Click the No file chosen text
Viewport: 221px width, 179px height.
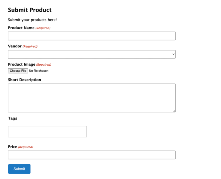pyautogui.click(x=39, y=71)
